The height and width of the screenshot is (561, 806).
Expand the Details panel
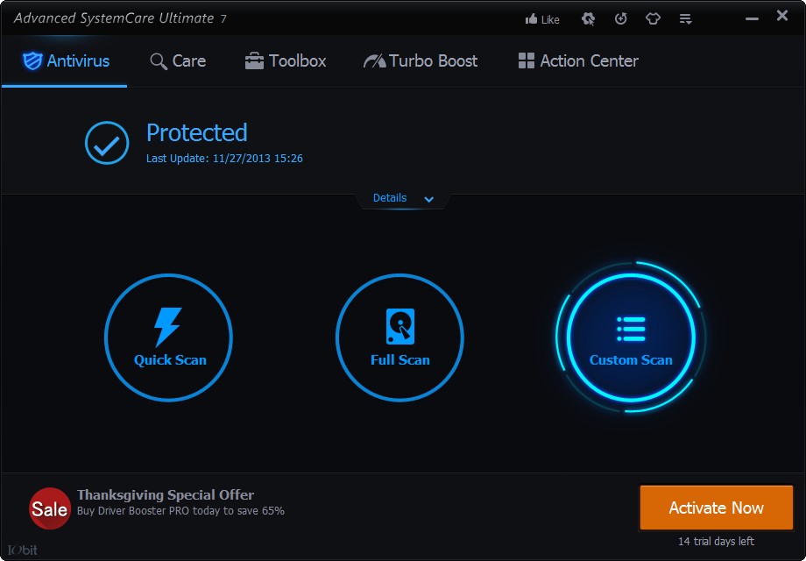coord(403,198)
